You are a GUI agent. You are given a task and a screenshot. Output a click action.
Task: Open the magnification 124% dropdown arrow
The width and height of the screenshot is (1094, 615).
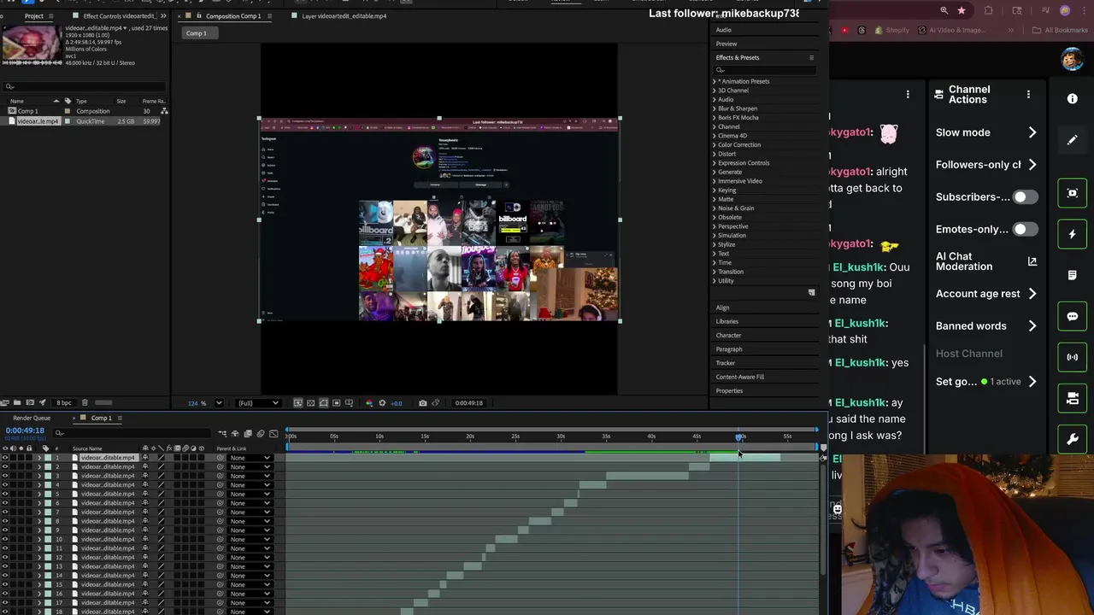coord(219,403)
